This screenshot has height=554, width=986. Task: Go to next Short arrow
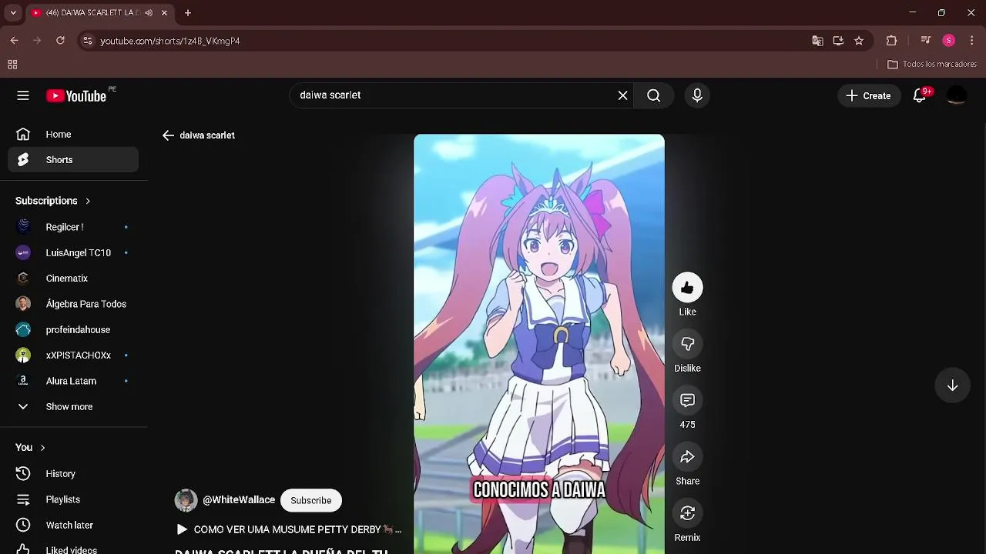click(953, 385)
